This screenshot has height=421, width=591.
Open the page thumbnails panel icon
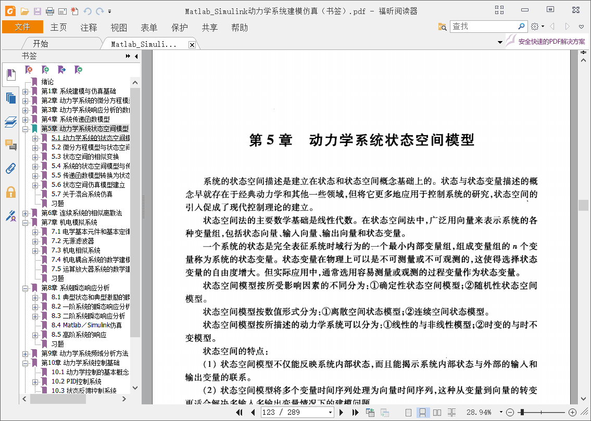pyautogui.click(x=11, y=98)
